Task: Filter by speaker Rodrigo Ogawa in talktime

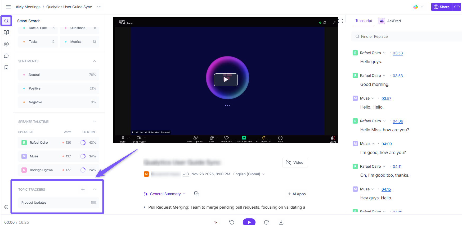Action: click(59, 170)
